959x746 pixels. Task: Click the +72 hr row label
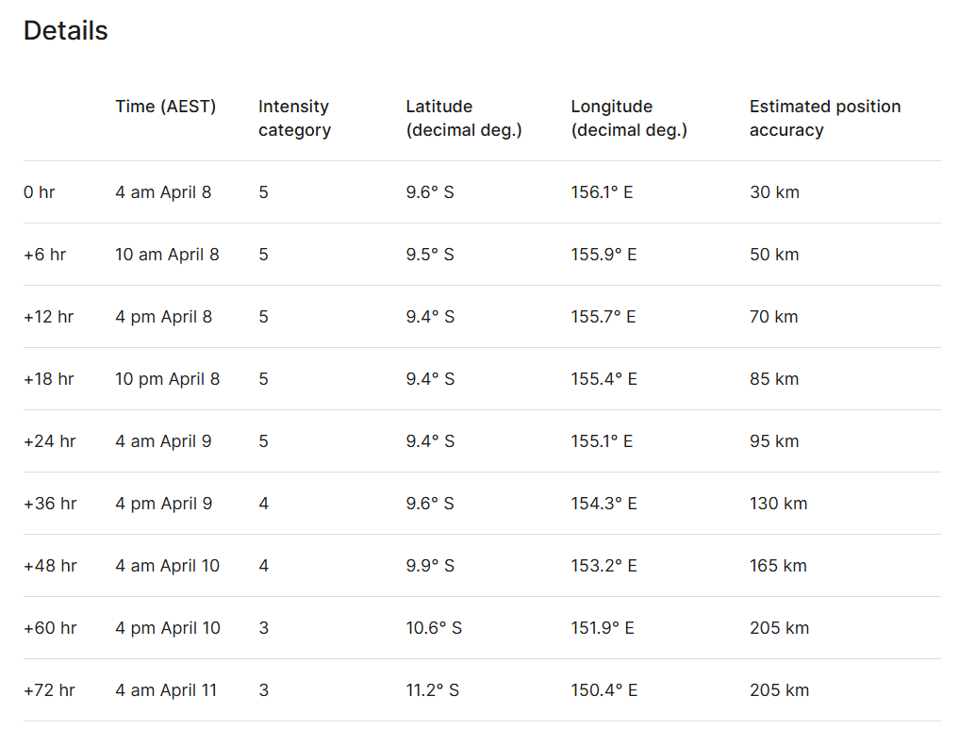pos(49,690)
